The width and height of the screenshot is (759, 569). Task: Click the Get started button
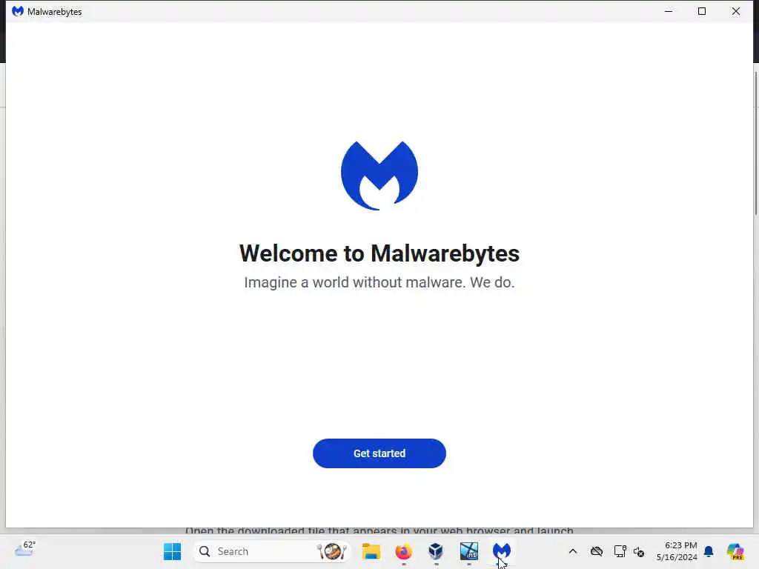click(379, 453)
